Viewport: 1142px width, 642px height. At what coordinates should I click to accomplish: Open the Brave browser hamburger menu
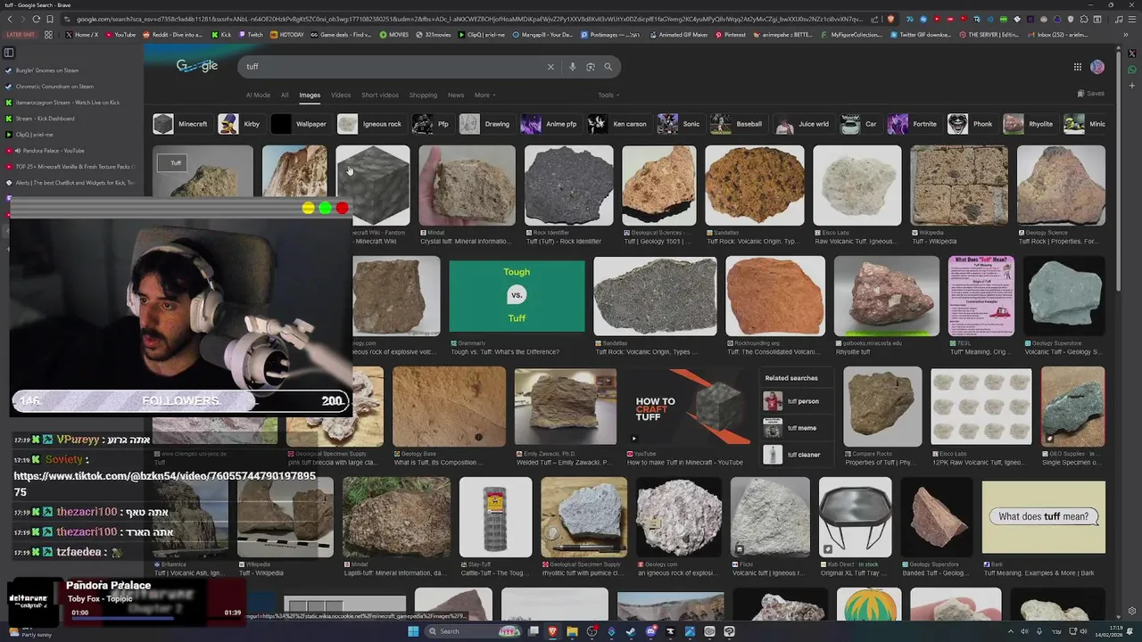tap(1132, 19)
